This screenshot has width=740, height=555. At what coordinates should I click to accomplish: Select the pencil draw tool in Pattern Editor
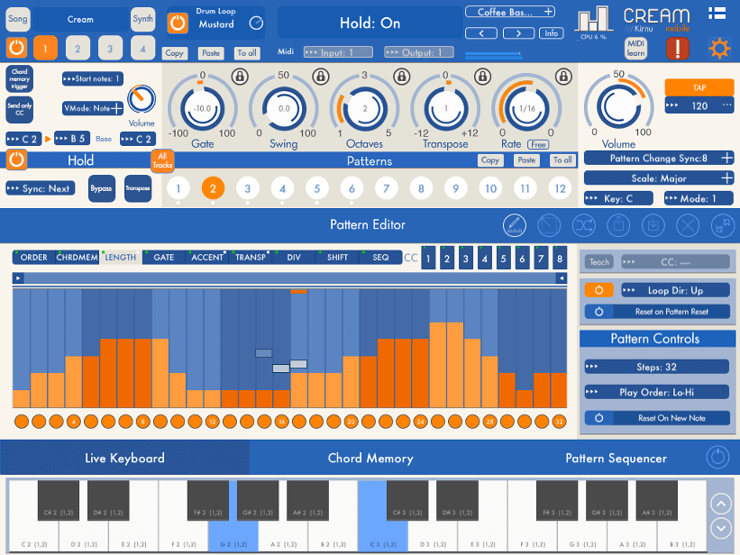[515, 225]
